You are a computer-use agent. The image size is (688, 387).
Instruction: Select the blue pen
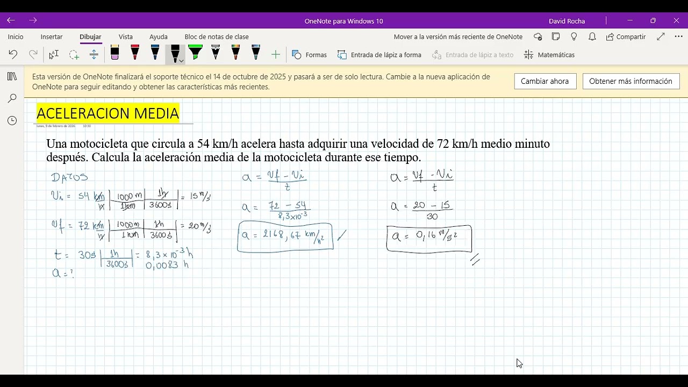coord(155,53)
